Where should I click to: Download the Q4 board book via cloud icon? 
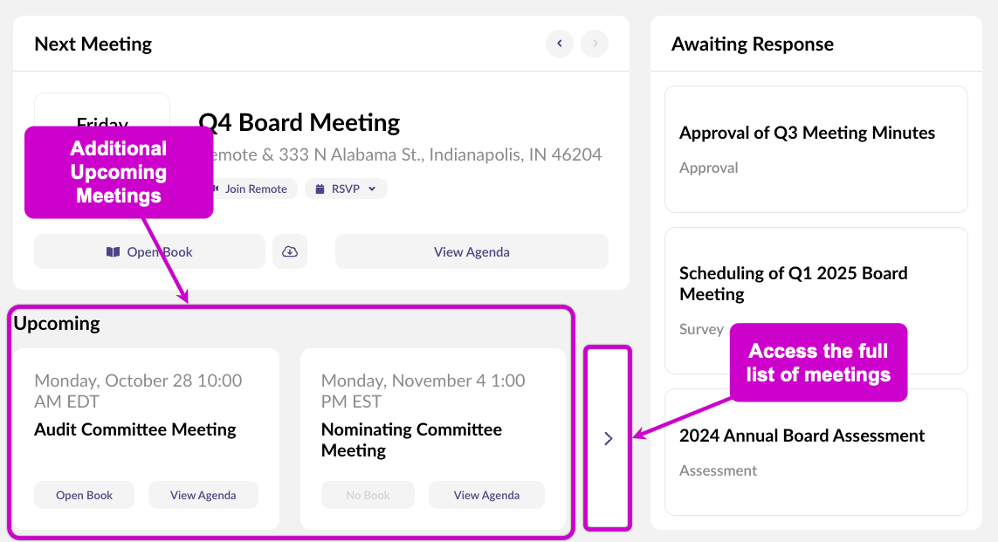coord(290,251)
